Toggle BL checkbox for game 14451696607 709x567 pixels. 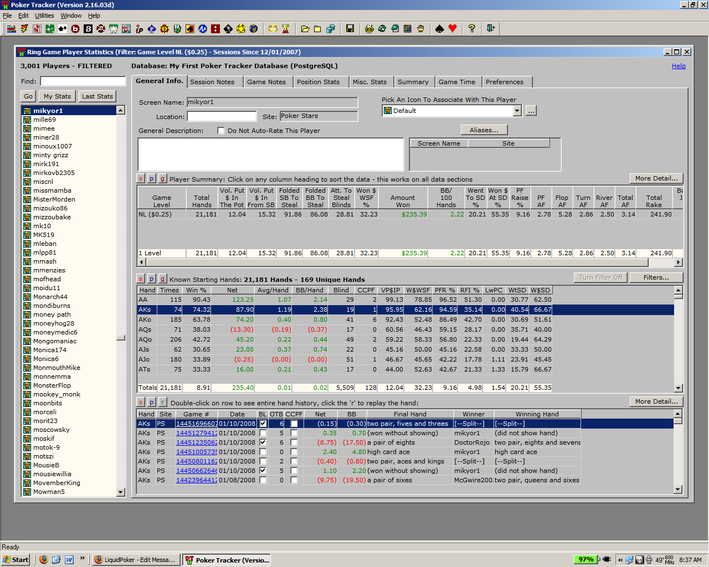[x=263, y=424]
